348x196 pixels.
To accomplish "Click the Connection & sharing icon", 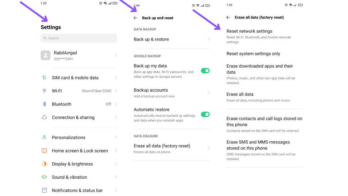I will coord(44,117).
